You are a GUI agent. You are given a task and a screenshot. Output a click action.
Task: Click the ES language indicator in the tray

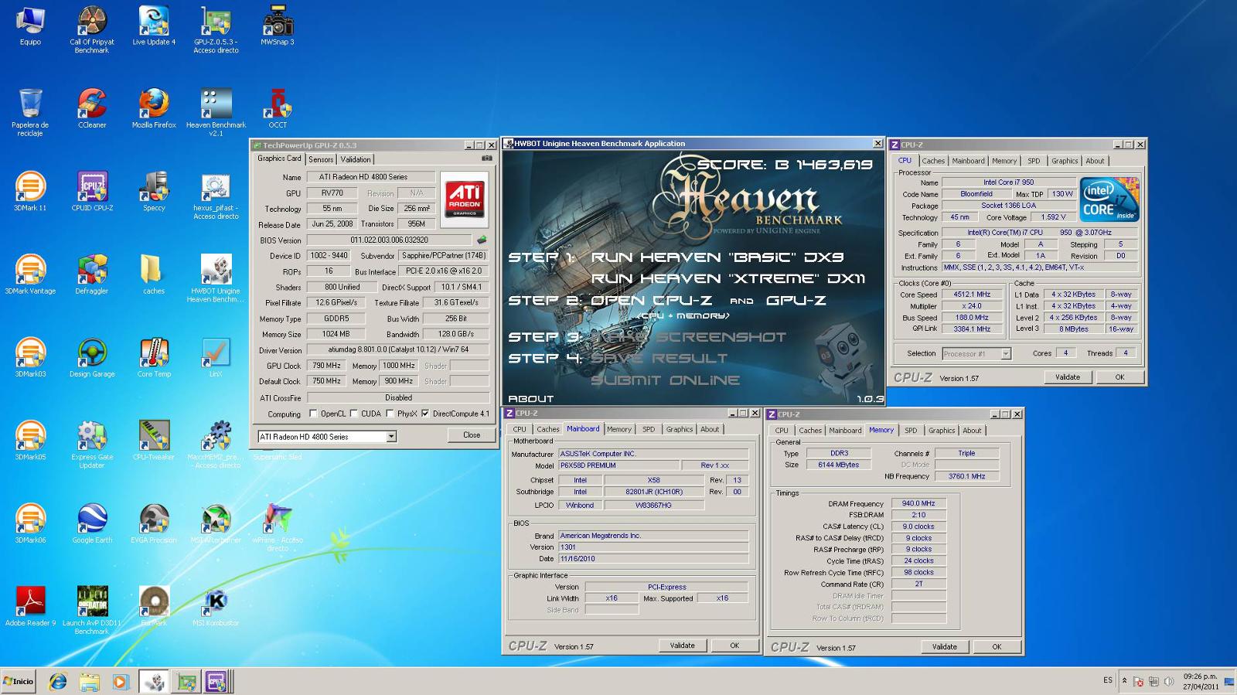[1108, 680]
